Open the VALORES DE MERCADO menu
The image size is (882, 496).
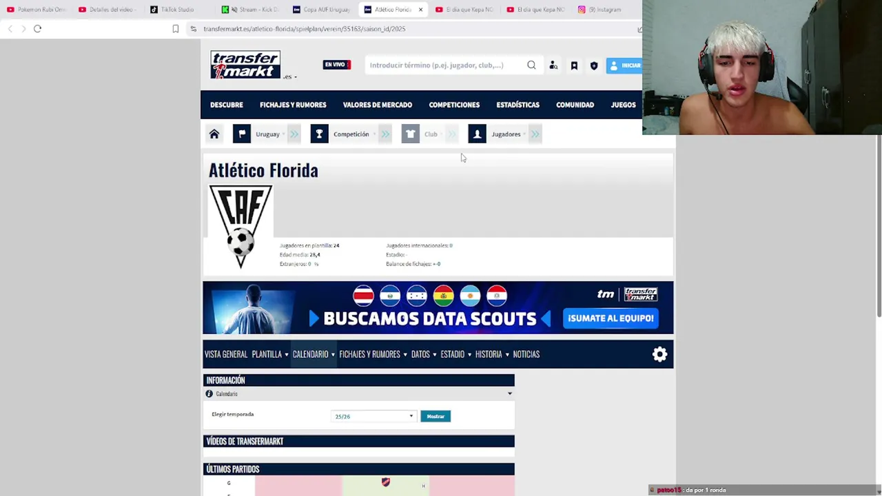tap(377, 105)
